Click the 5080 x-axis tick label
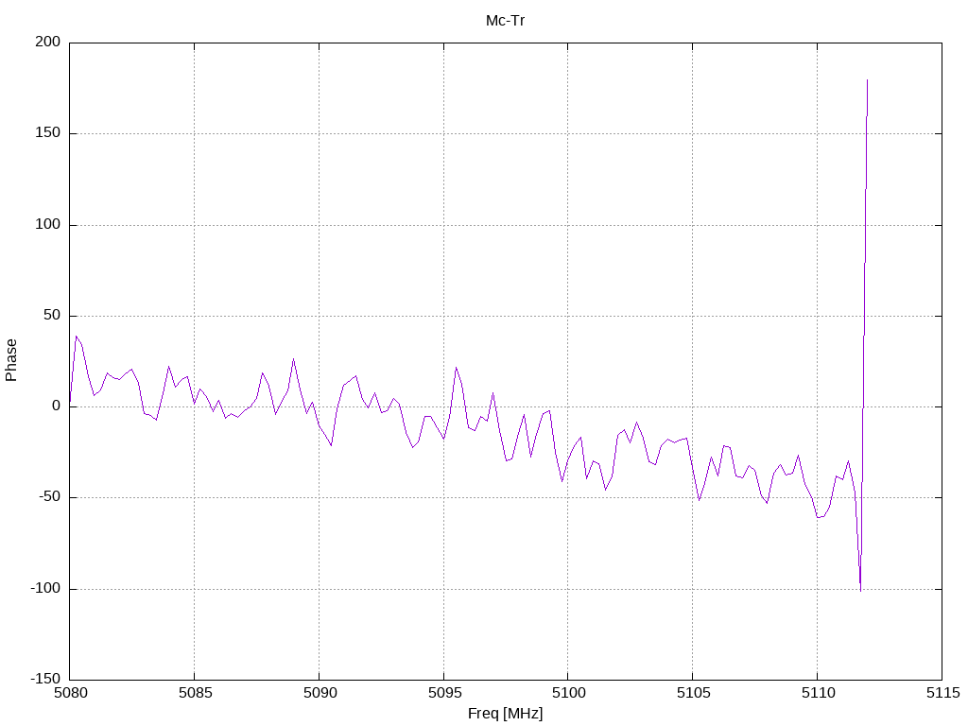This screenshot has width=968, height=726. 70,693
